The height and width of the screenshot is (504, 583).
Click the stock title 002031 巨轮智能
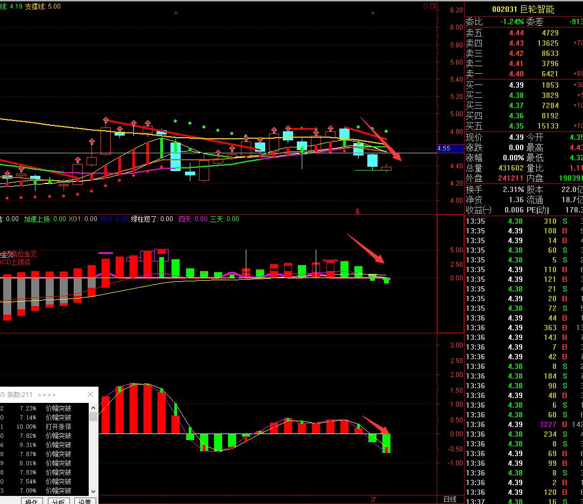click(x=523, y=10)
